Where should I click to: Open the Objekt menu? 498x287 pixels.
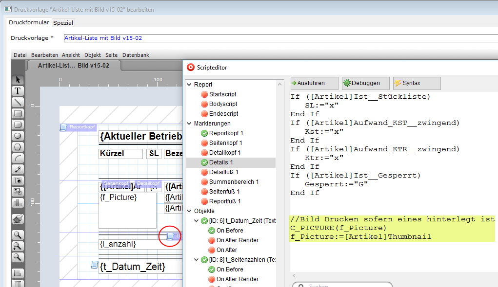(92, 55)
